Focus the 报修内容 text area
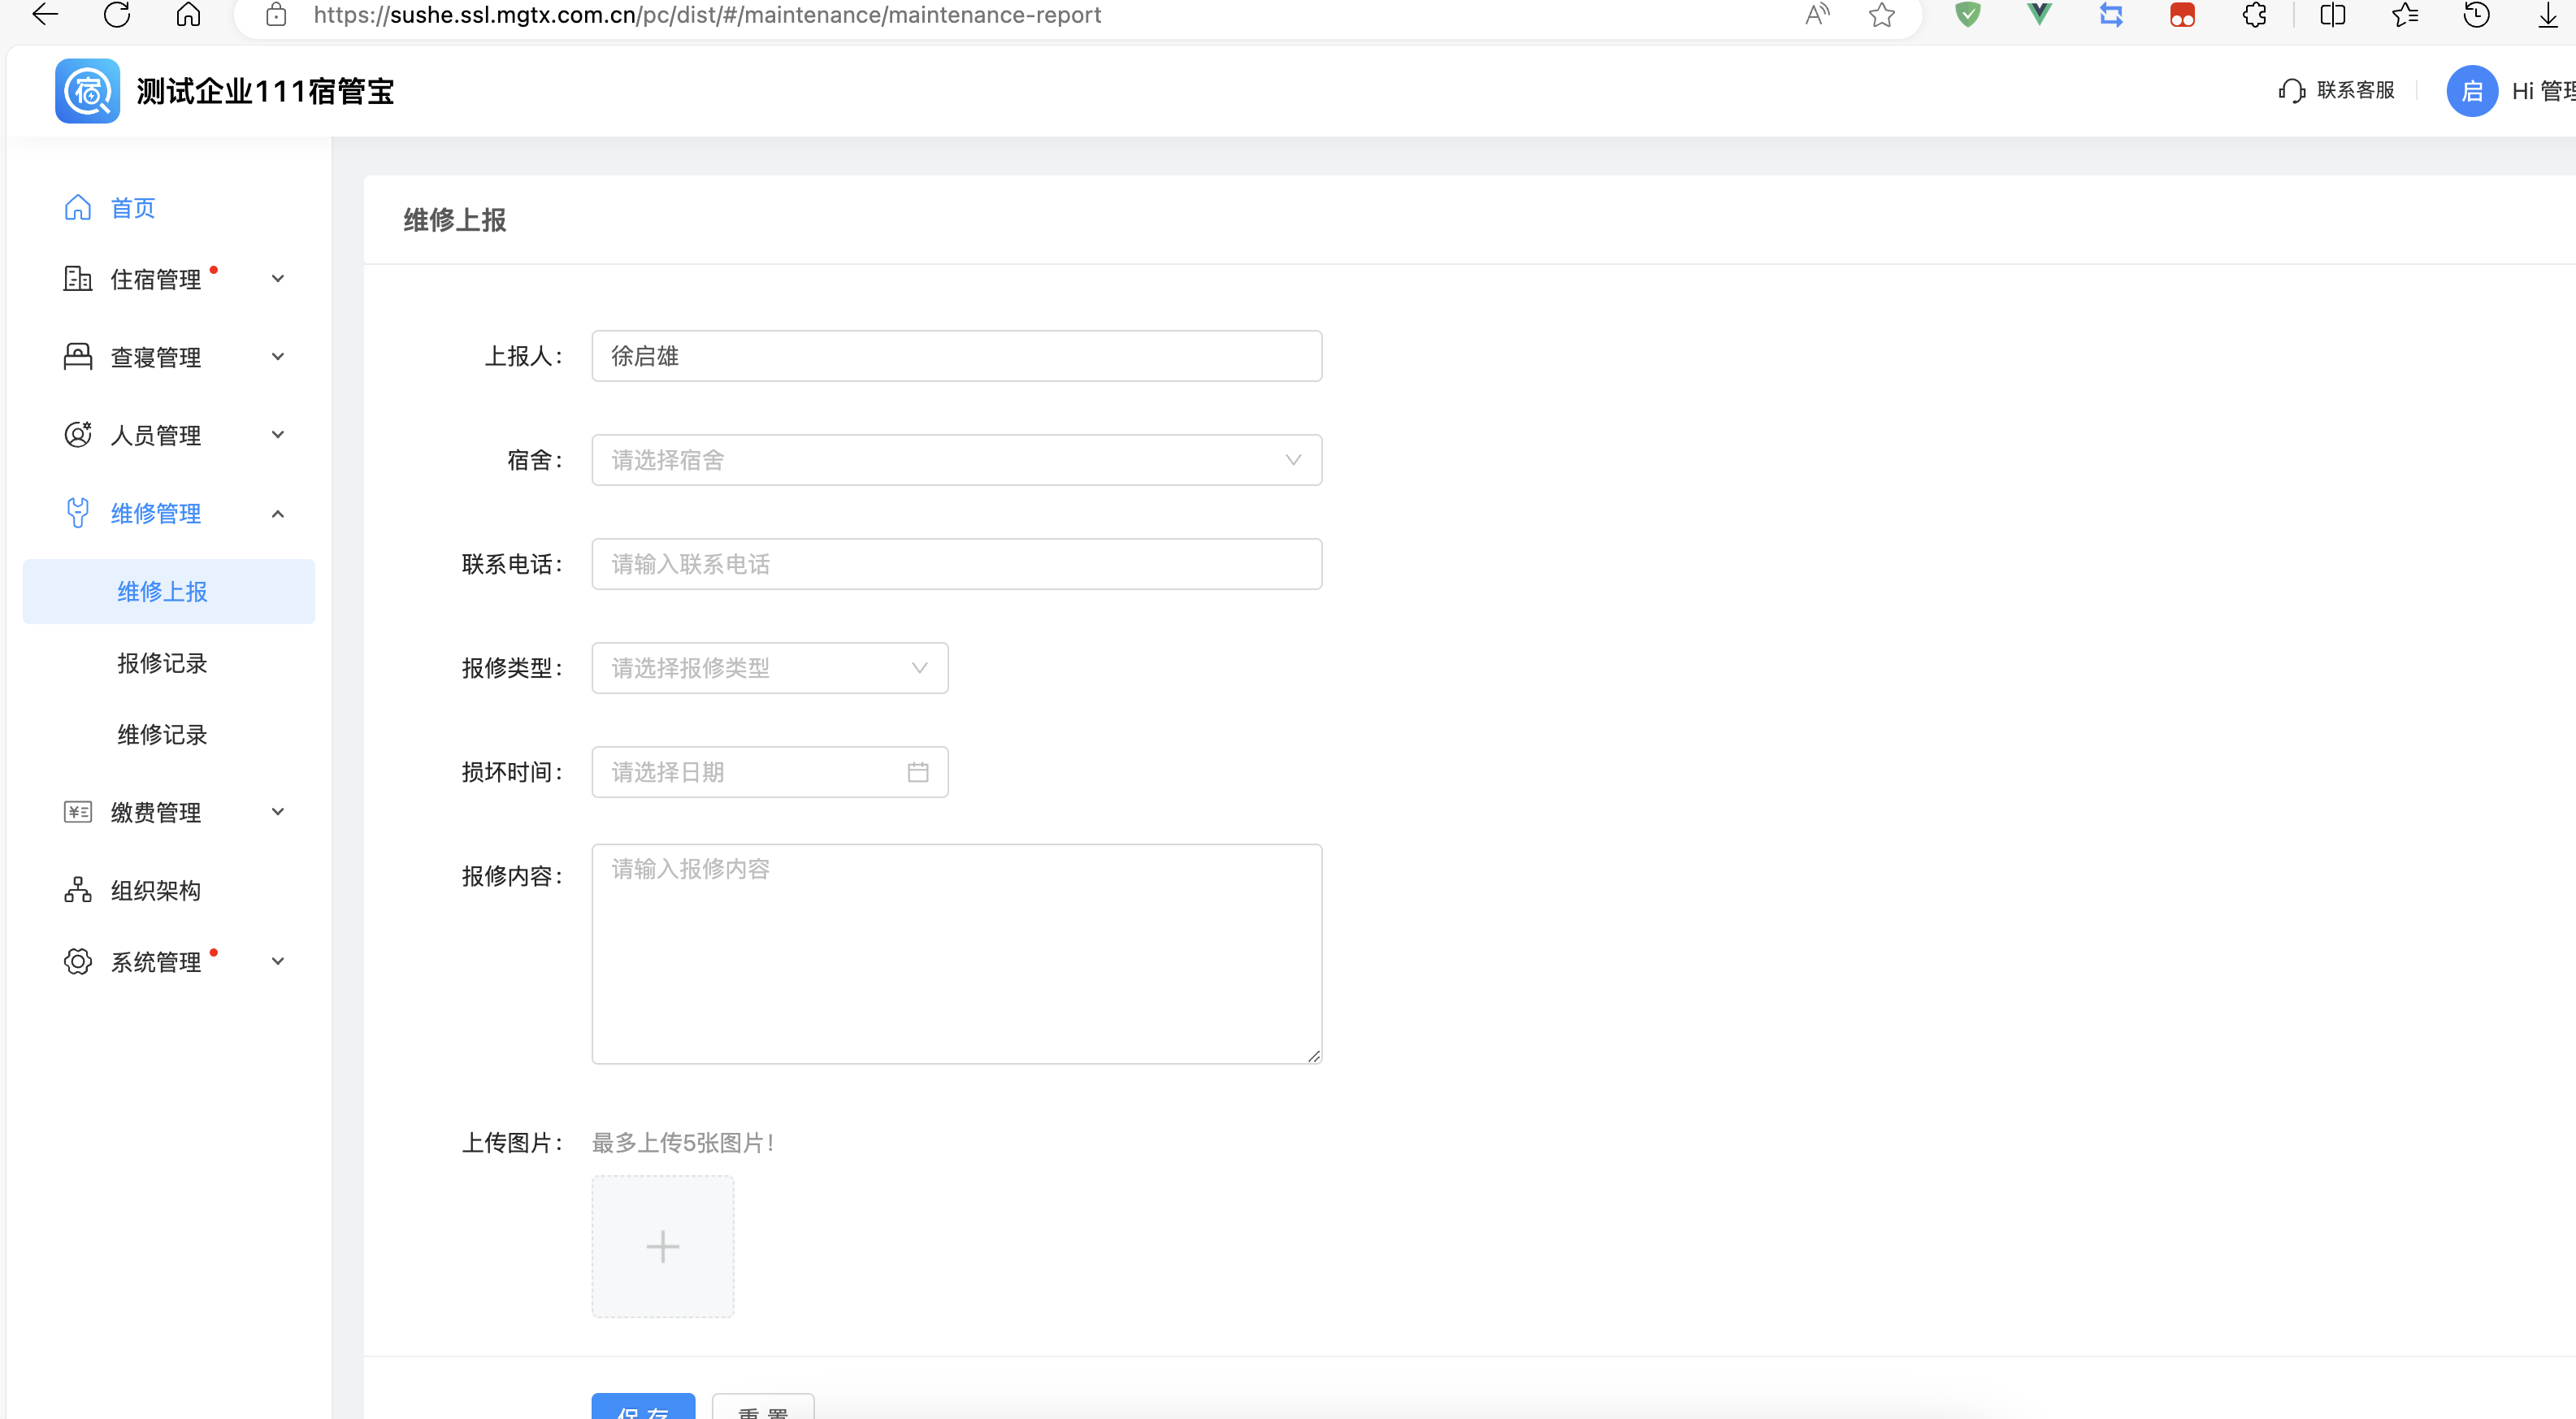Viewport: 2576px width, 1419px height. 956,954
